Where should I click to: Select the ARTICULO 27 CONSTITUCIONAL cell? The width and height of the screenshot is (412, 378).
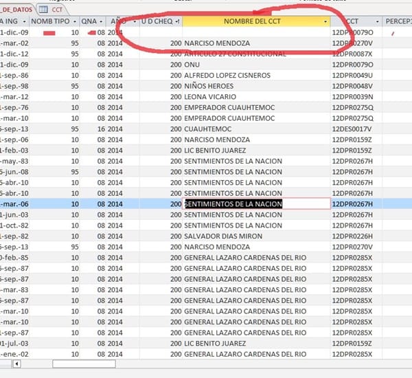[235, 54]
